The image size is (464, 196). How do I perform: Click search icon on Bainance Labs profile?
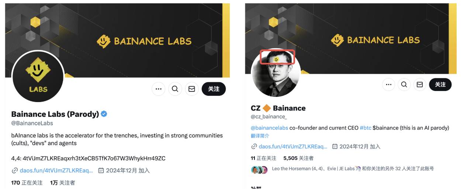(x=175, y=89)
